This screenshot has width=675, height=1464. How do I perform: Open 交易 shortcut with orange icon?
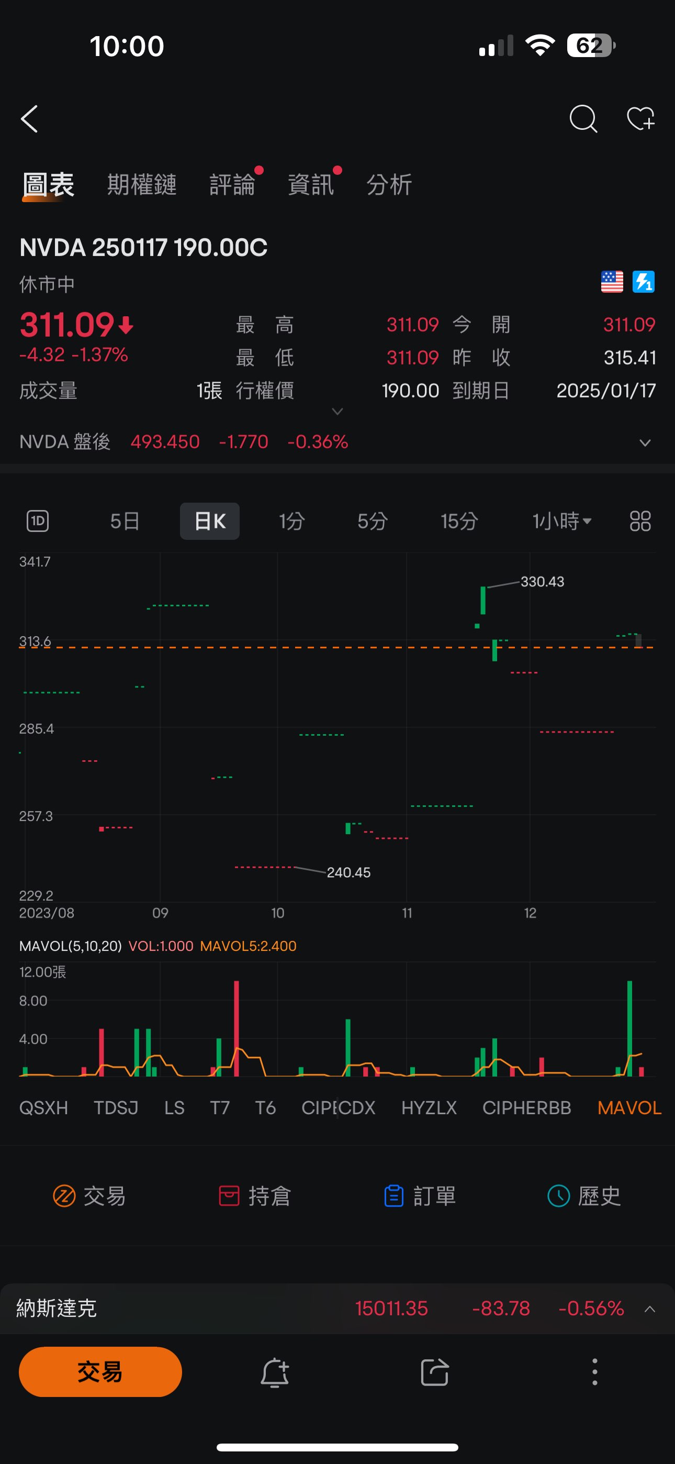click(89, 1196)
